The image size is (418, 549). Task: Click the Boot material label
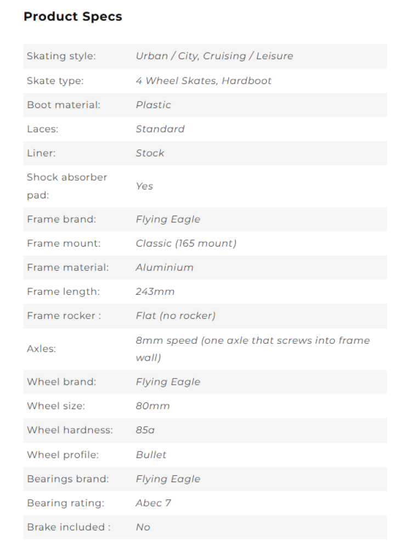[64, 105]
